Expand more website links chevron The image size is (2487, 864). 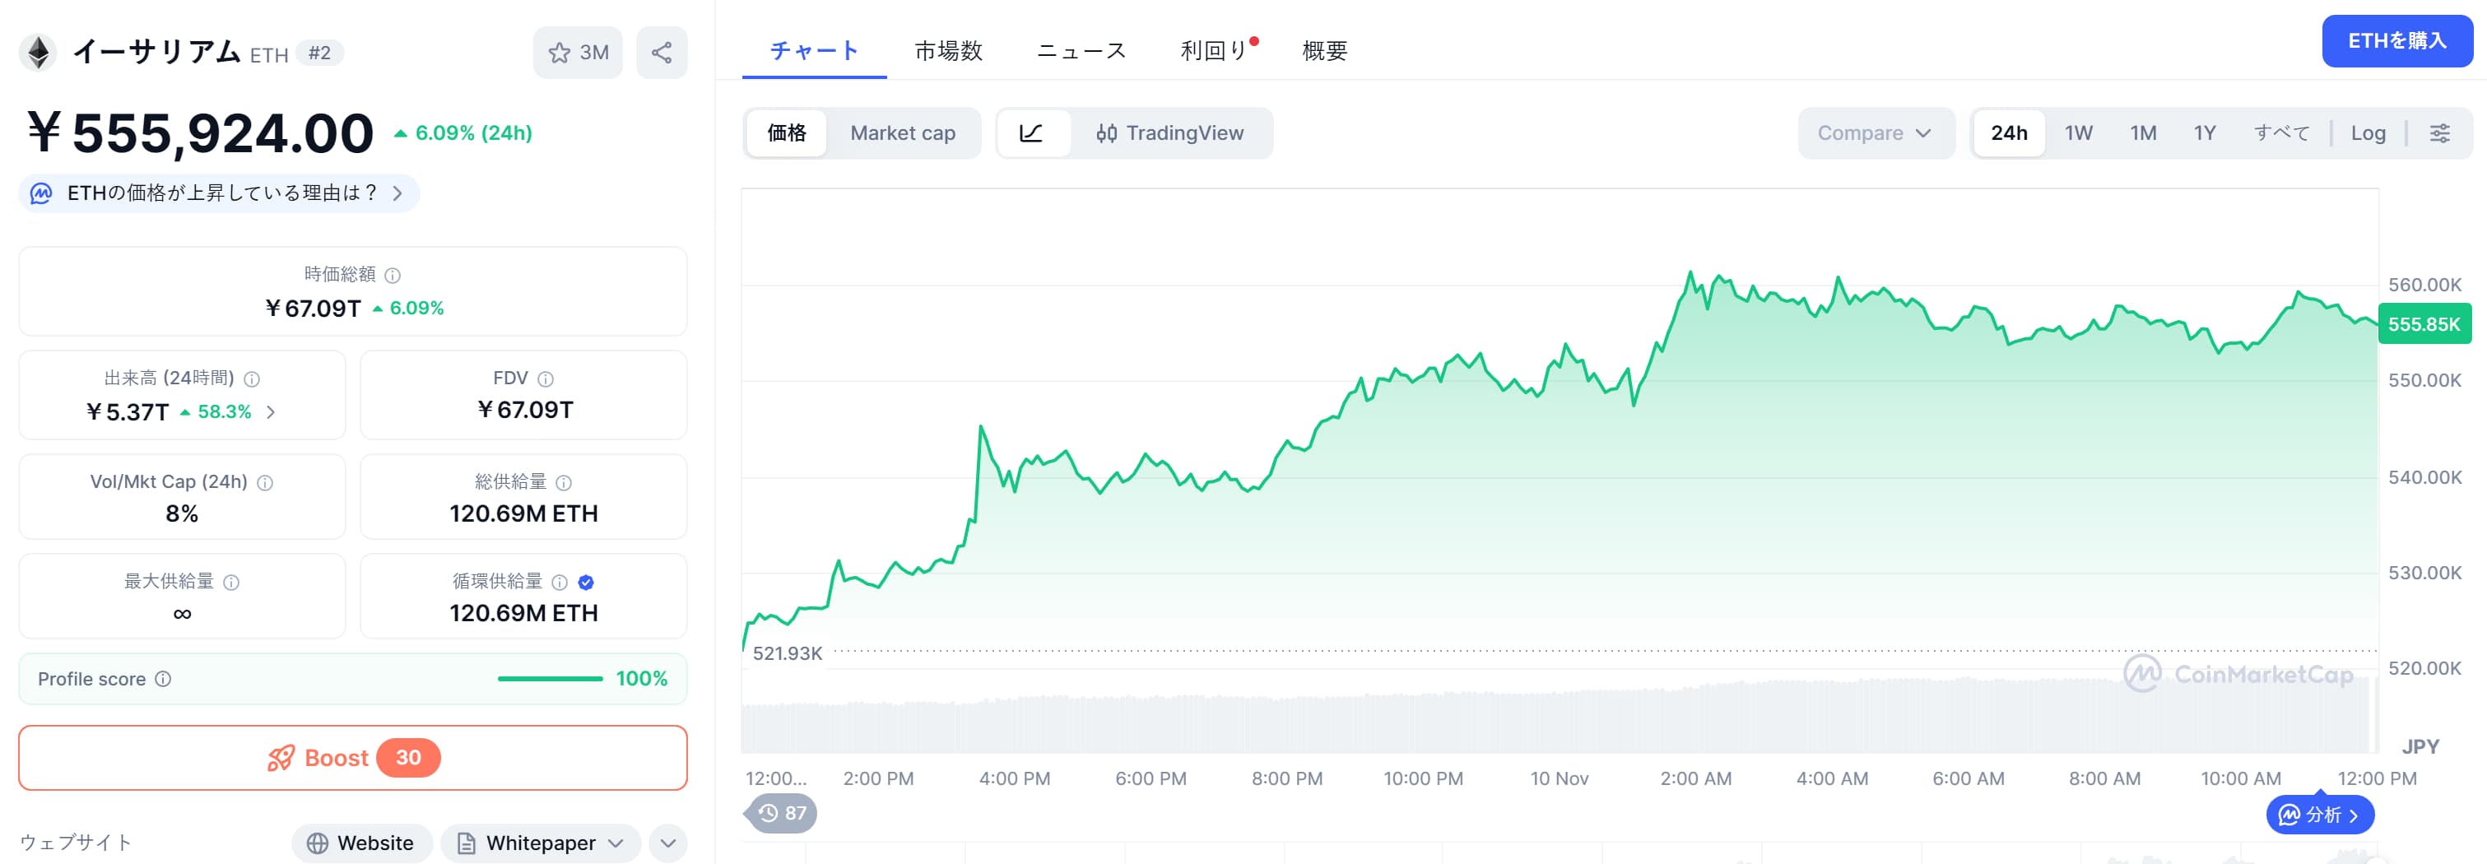coord(668,843)
